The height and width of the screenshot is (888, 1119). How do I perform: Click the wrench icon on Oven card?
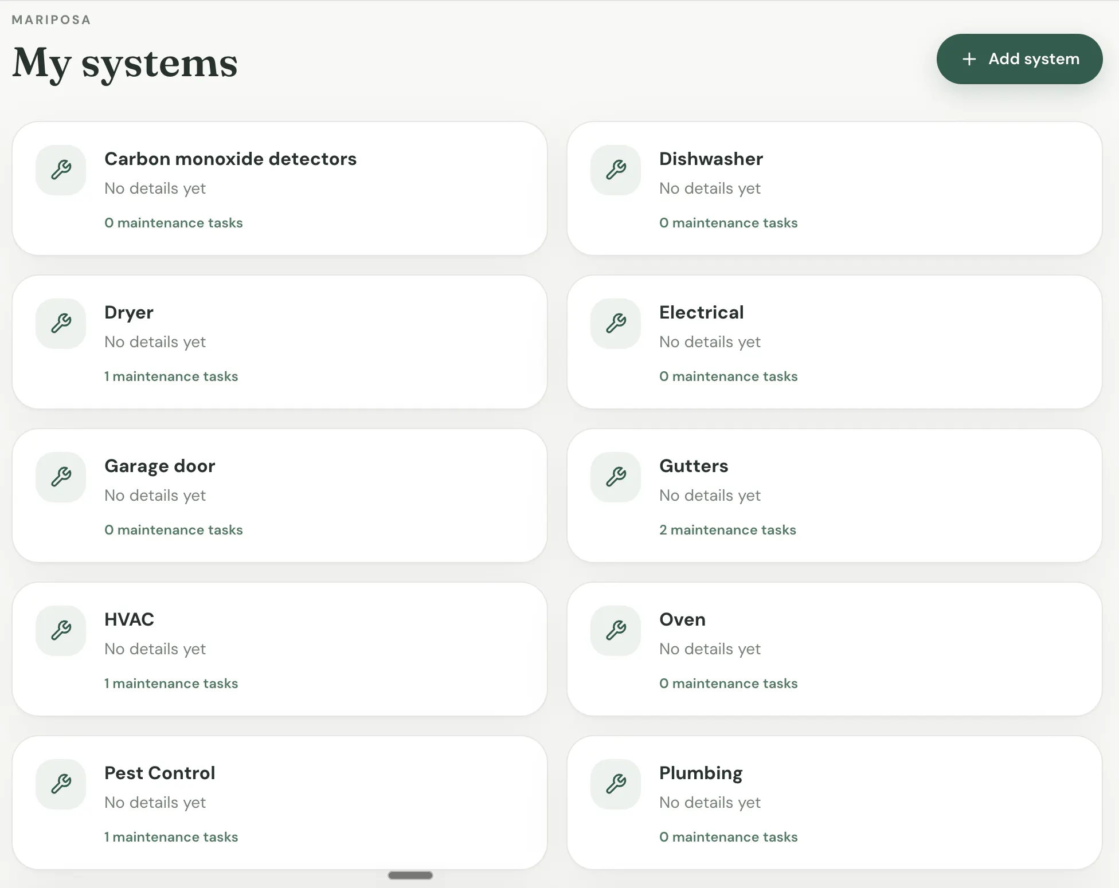click(616, 631)
